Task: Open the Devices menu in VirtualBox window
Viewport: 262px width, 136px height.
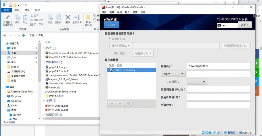Action: click(135, 12)
